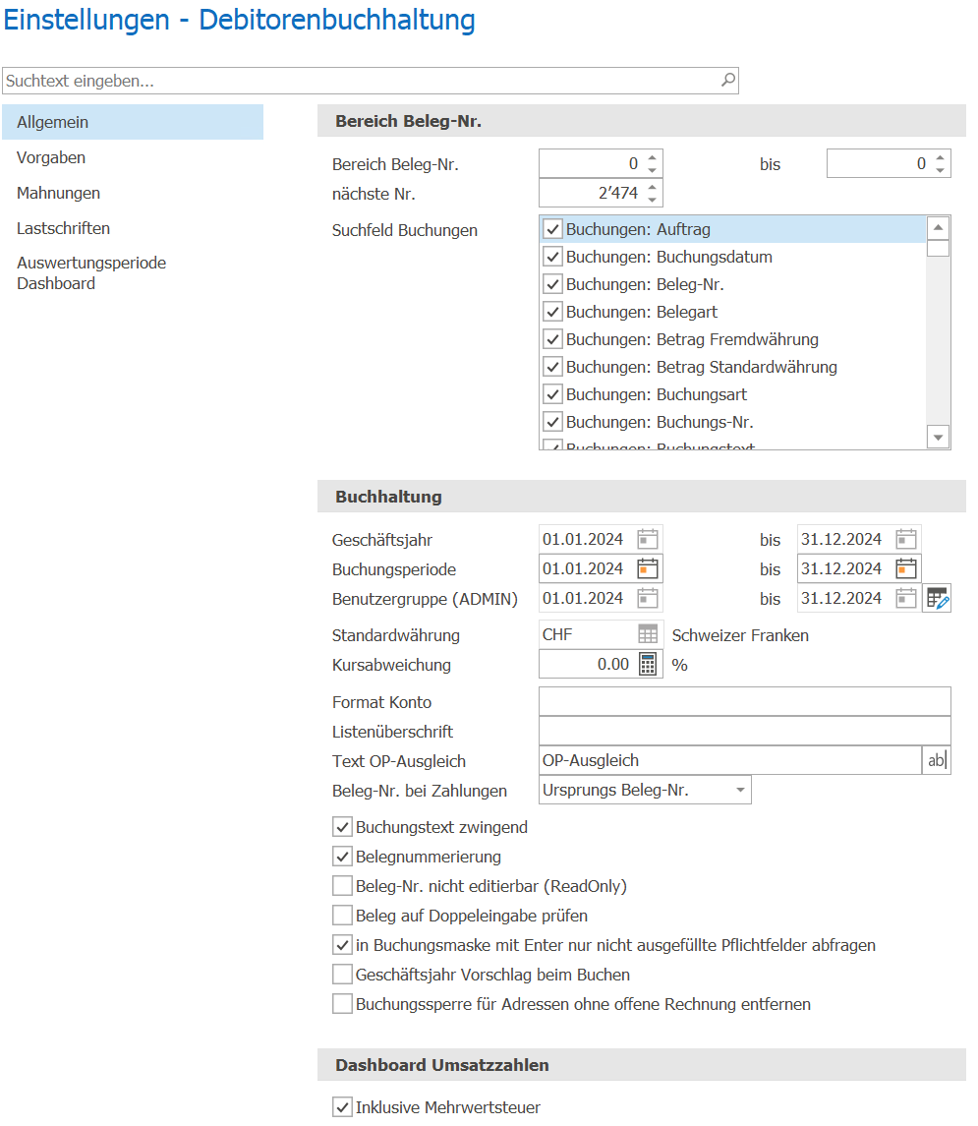The width and height of the screenshot is (978, 1126).
Task: Enable Beleg-Nr. nicht editierbar (ReadOnly)
Action: tap(342, 886)
